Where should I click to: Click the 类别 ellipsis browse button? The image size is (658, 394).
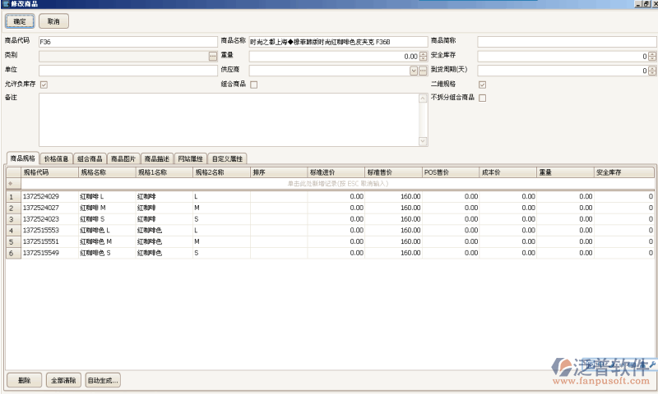[x=212, y=56]
